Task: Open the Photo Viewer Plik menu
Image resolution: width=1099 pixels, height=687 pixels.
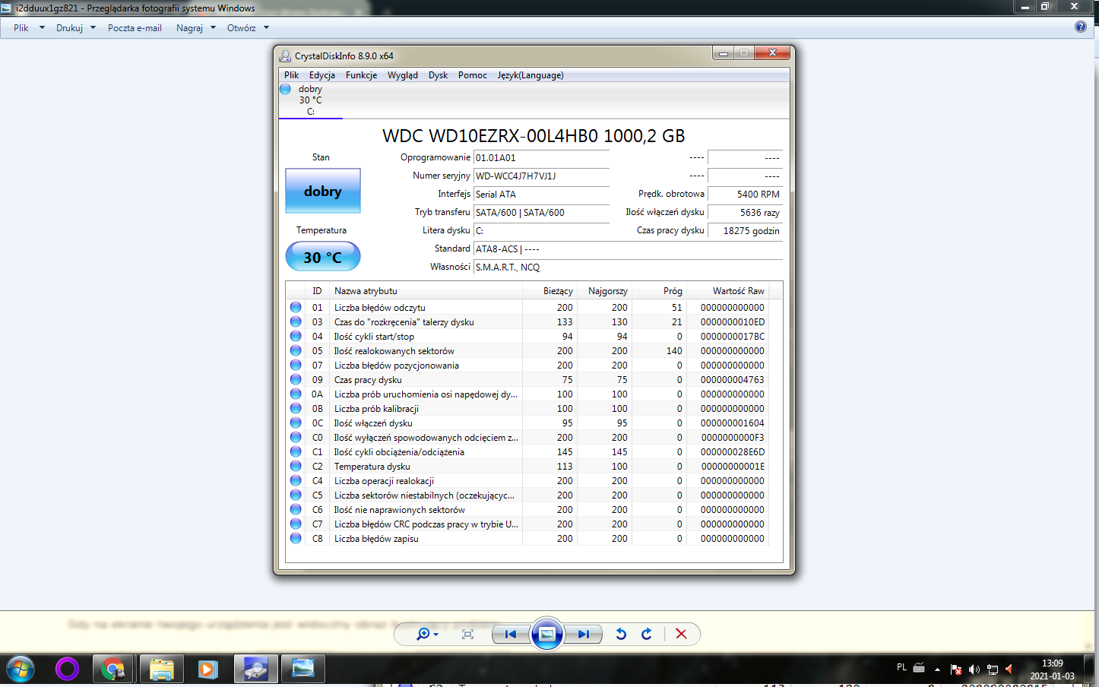Action: click(x=29, y=28)
